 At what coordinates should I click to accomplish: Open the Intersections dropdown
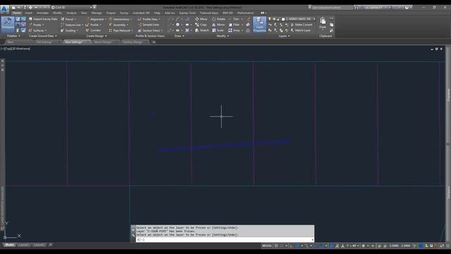click(121, 19)
